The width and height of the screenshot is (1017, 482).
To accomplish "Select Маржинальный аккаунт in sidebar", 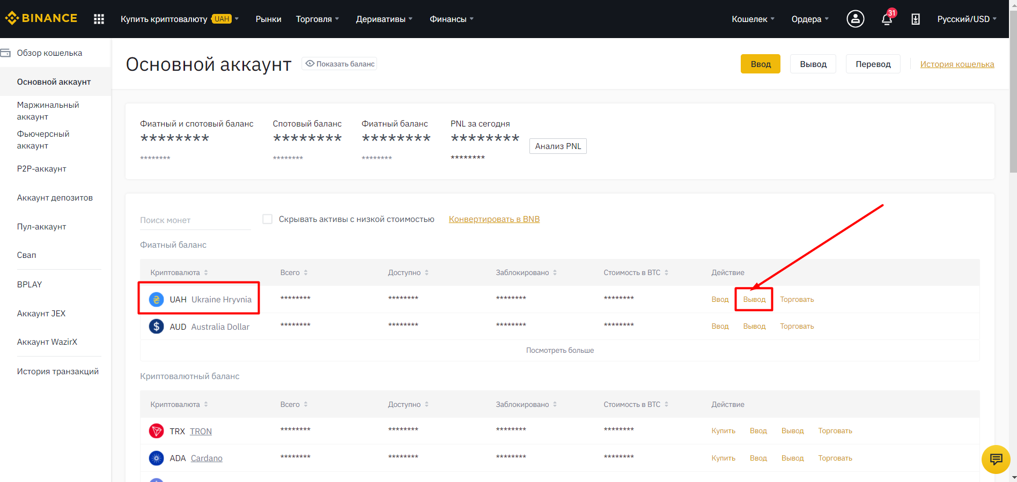I will (x=48, y=110).
